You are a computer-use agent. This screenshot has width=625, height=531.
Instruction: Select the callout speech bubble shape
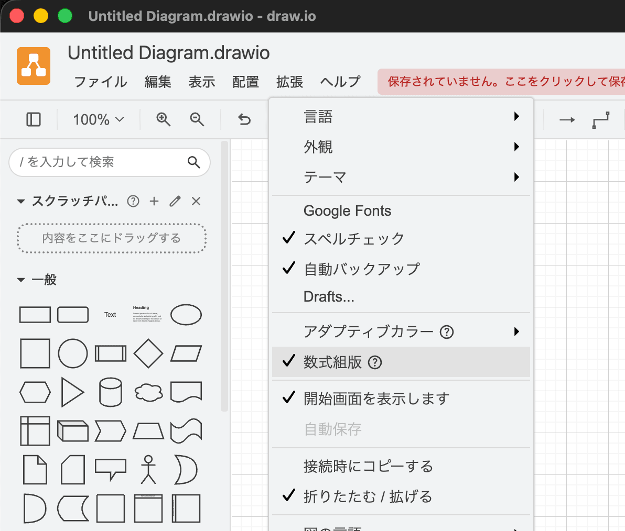(111, 470)
